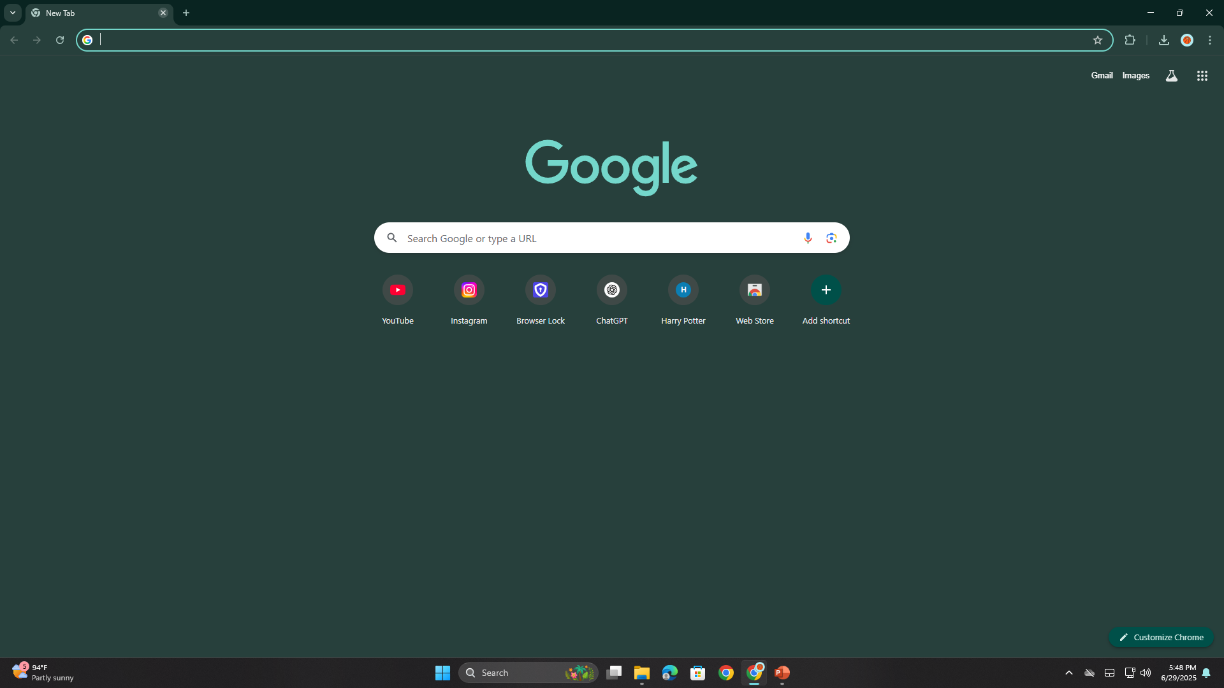Viewport: 1224px width, 688px height.
Task: Show hidden system tray icons
Action: (1069, 673)
